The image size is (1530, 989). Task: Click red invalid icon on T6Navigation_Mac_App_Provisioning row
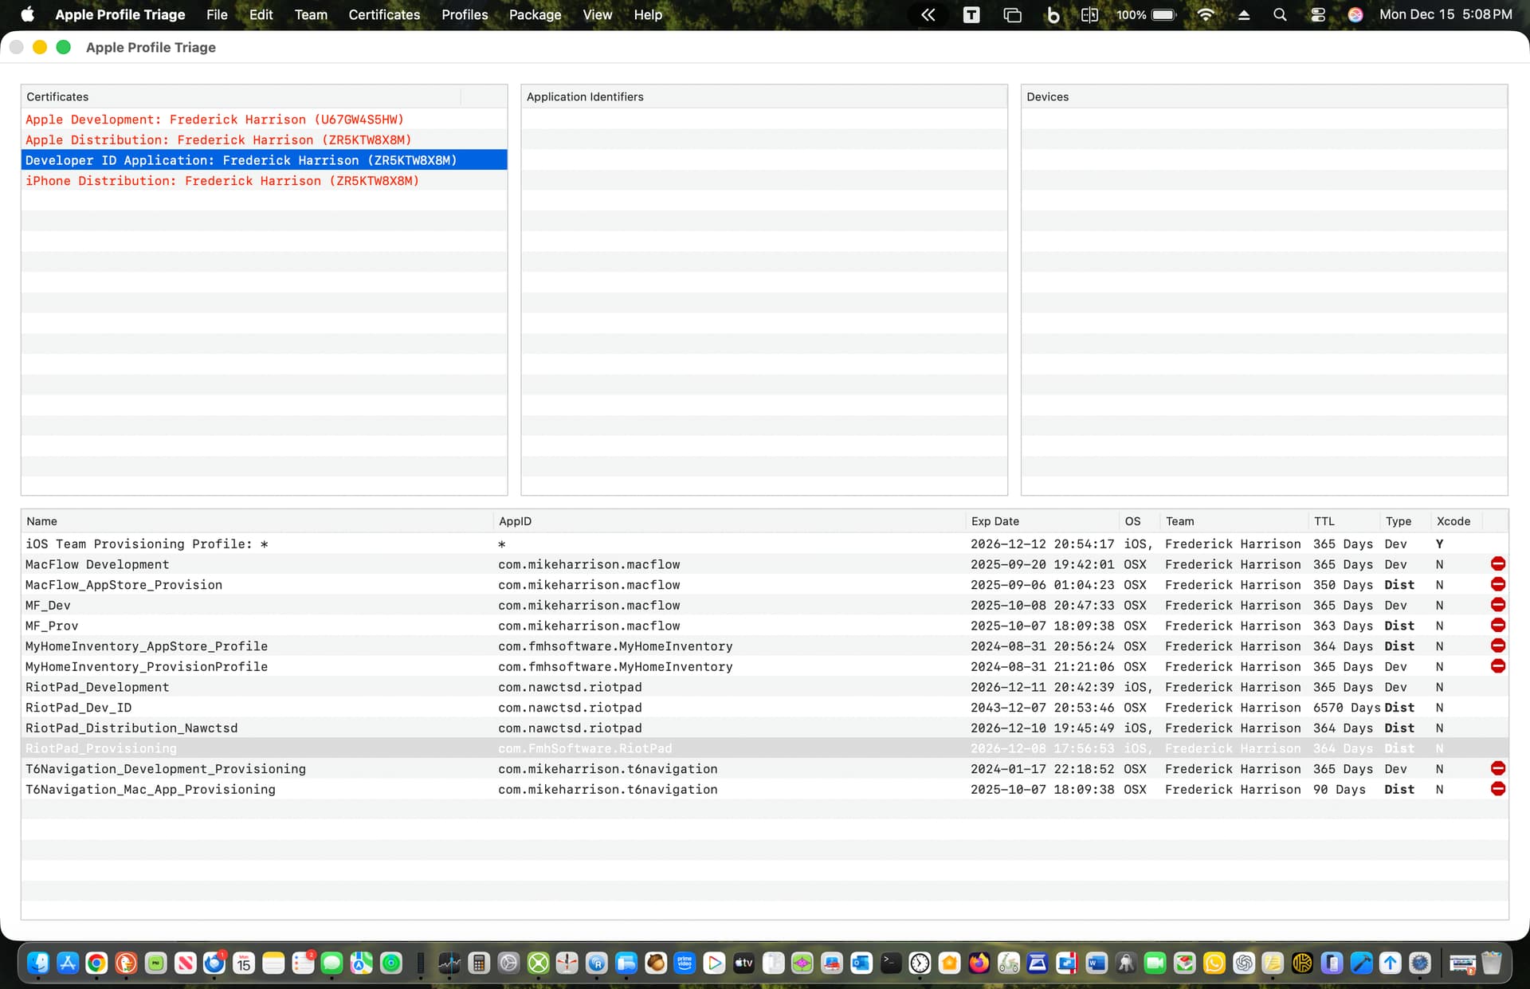[x=1497, y=789]
